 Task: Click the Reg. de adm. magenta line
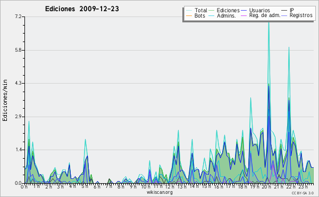pos(244,15)
